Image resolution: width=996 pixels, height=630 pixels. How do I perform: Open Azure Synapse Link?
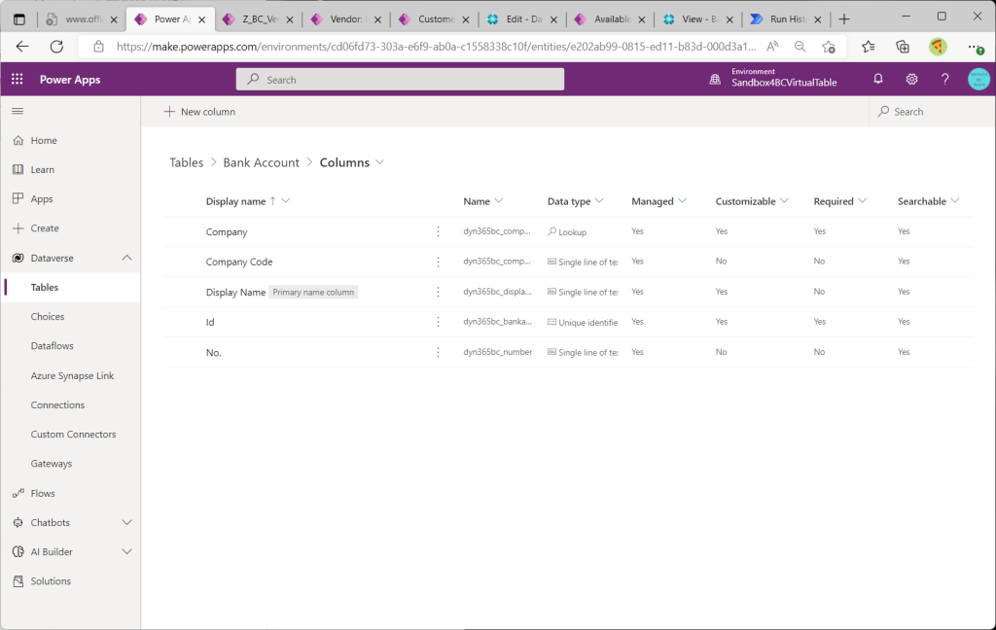tap(70, 375)
